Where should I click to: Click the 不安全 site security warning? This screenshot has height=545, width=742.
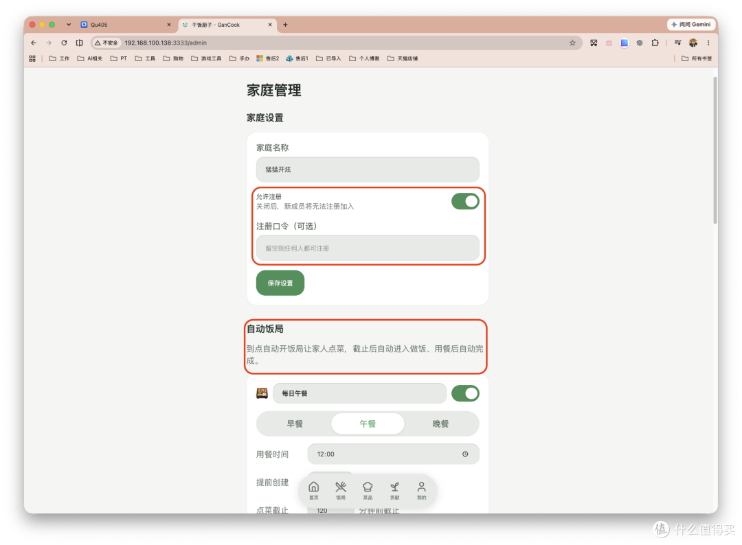(x=106, y=43)
